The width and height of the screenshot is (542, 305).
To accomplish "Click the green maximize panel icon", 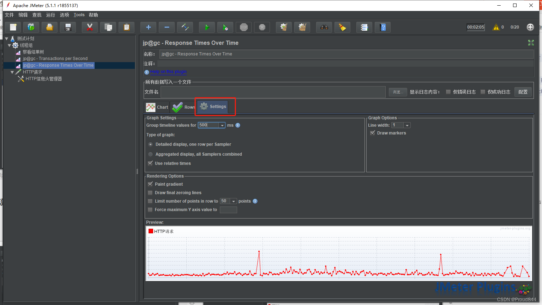I will point(531,43).
